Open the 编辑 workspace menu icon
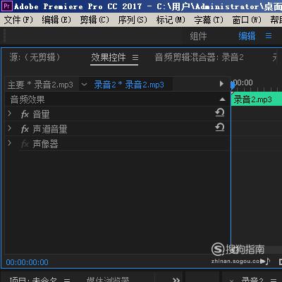Image resolution: width=282 pixels, height=282 pixels. click(269, 36)
